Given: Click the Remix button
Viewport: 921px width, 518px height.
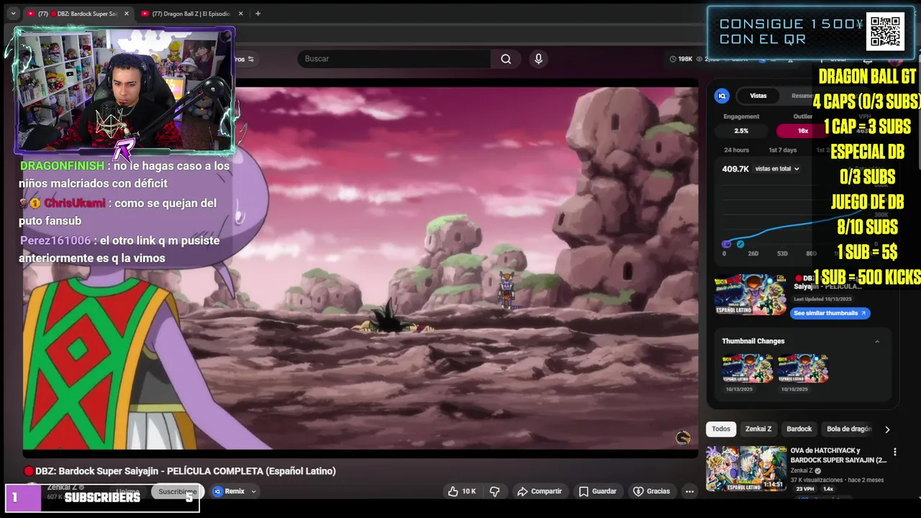Looking at the screenshot, I should click(x=229, y=491).
